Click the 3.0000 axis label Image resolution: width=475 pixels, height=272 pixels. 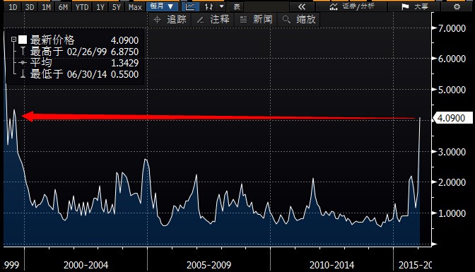coord(452,152)
